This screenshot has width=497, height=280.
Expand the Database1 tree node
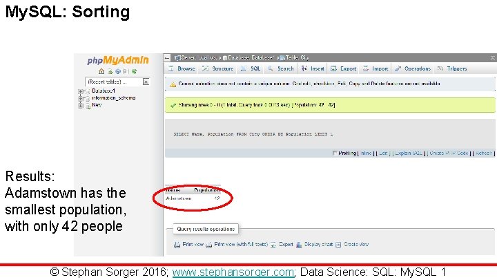(x=81, y=91)
